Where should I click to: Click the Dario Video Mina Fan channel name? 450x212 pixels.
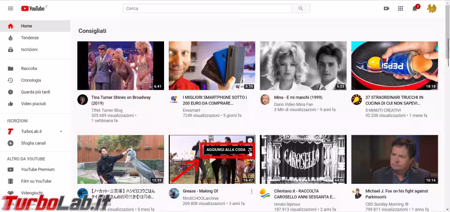pos(293,105)
